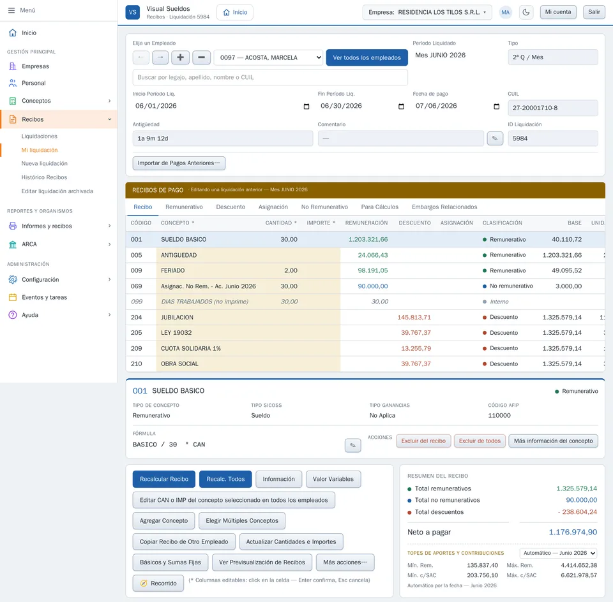Open the Para Cálculos tab
Screen dimensions: 613x602
(379, 207)
